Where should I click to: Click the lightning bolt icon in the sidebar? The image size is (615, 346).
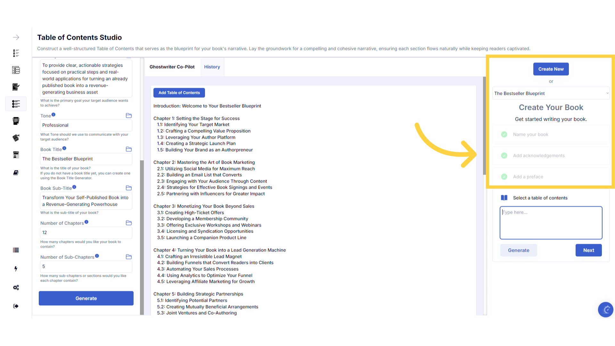[x=16, y=269]
